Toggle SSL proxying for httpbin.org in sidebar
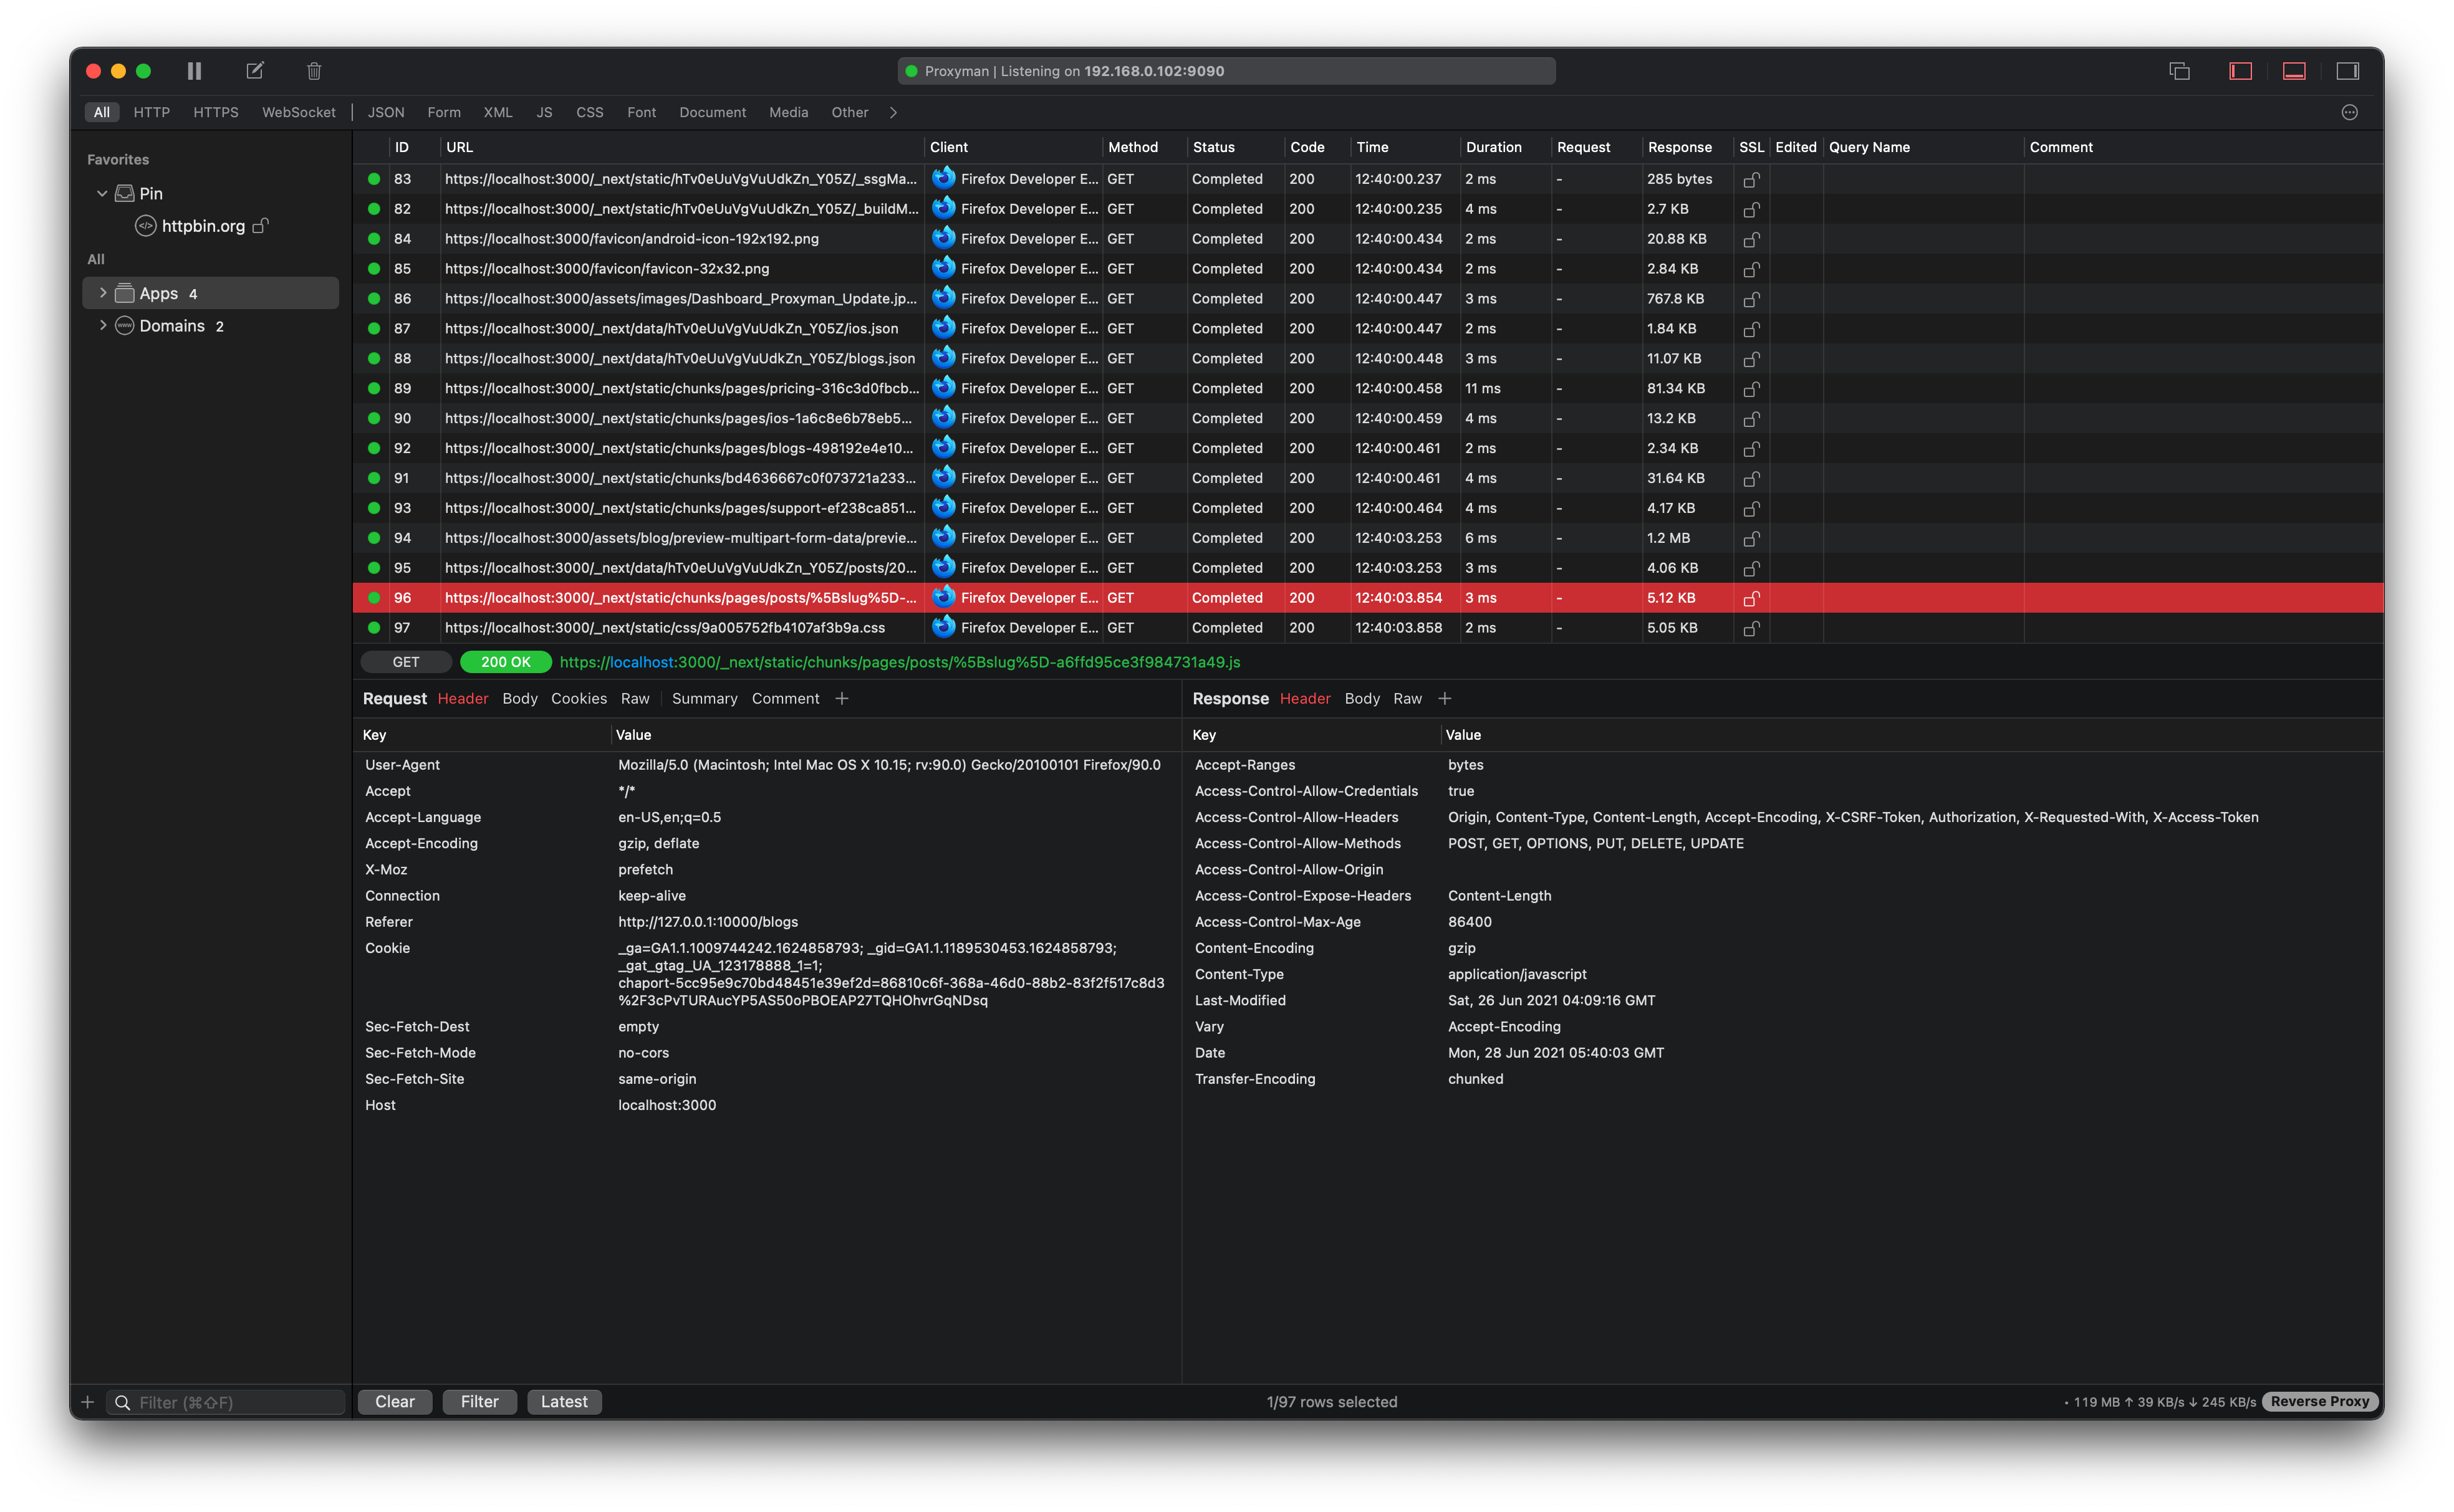 (x=260, y=226)
